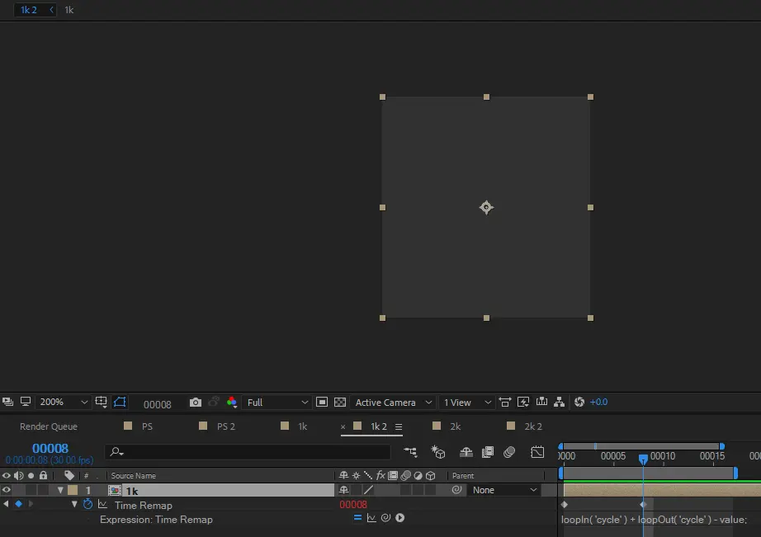Open Composition Mini-Flowchart icon
The height and width of the screenshot is (537, 761).
pyautogui.click(x=410, y=452)
